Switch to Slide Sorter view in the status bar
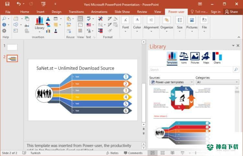This screenshot has width=243, height=156. click(x=163, y=153)
